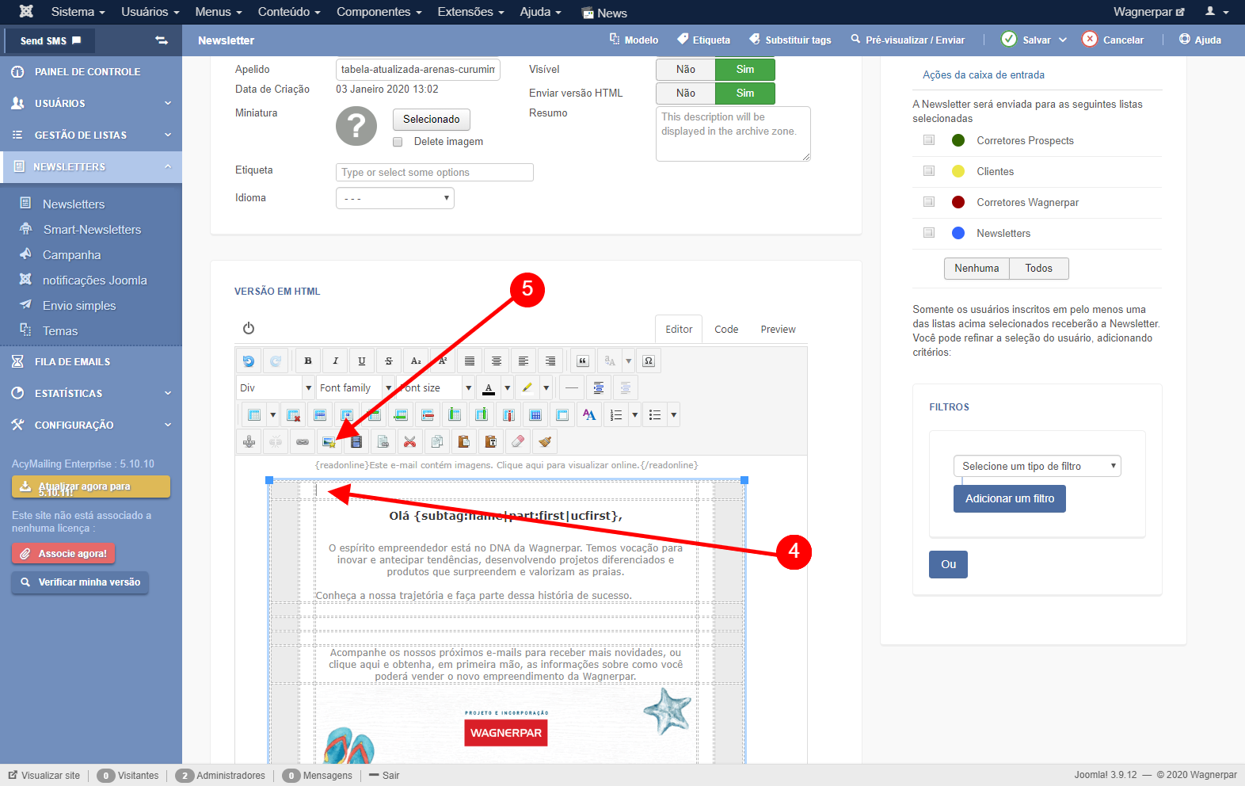Insert media using film strip icon
The image size is (1245, 786).
click(x=356, y=442)
